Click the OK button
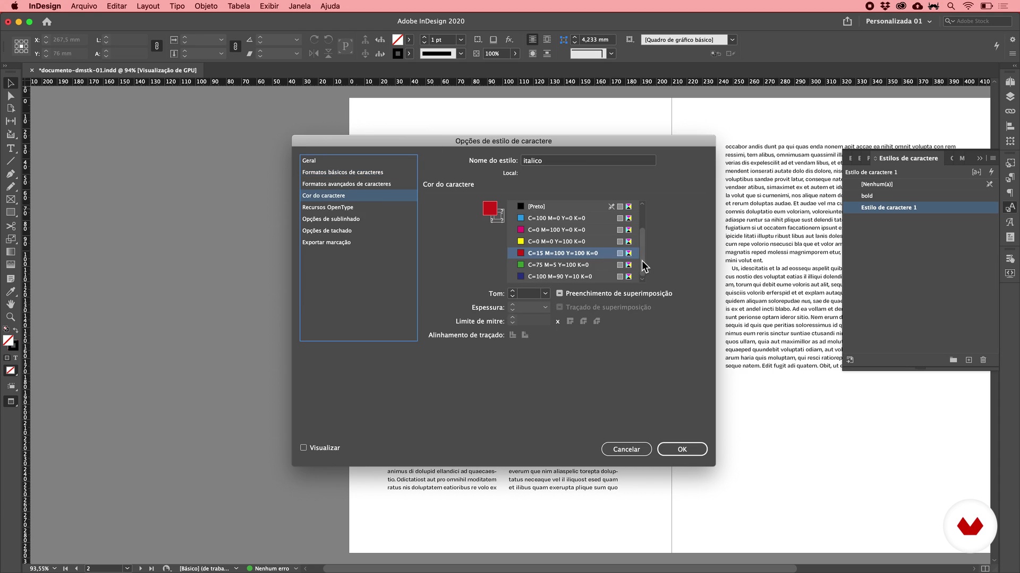1020x573 pixels. point(682,449)
